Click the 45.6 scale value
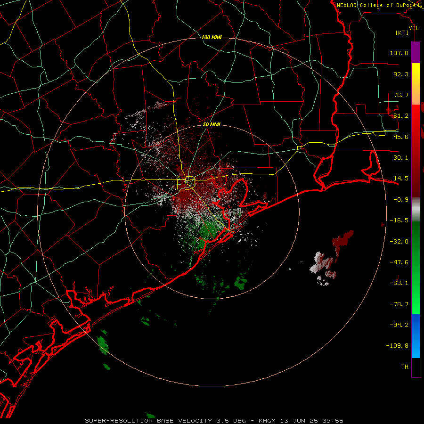The height and width of the screenshot is (424, 424). (401, 137)
